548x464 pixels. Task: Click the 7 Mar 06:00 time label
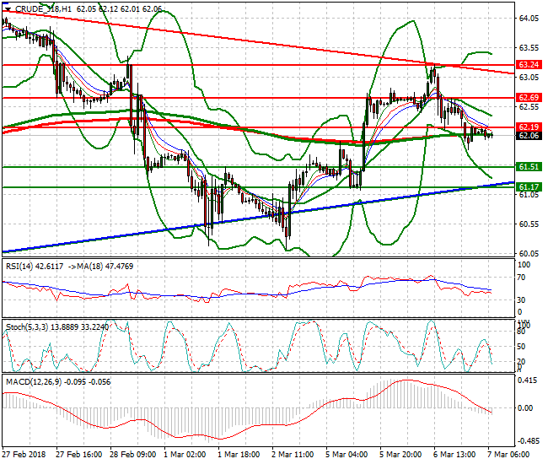tap(508, 455)
